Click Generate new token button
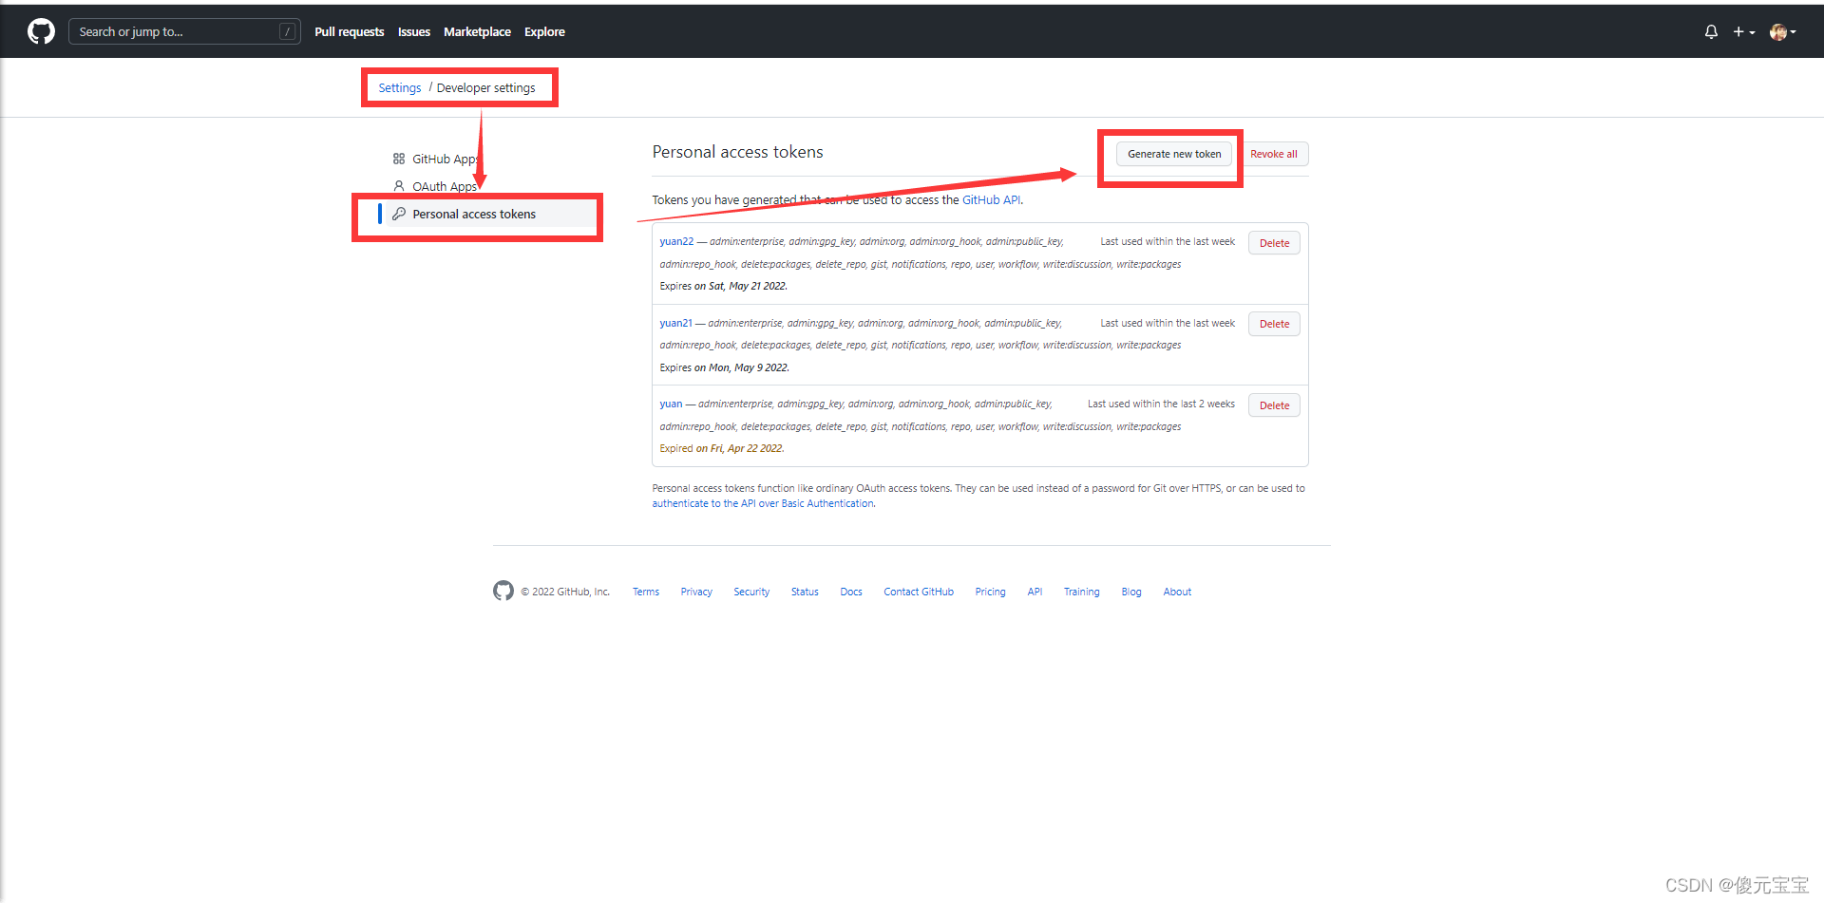The image size is (1824, 903). [x=1174, y=154]
